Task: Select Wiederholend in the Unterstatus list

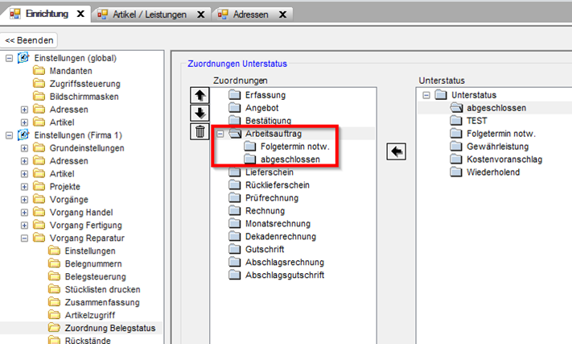Action: click(x=492, y=172)
